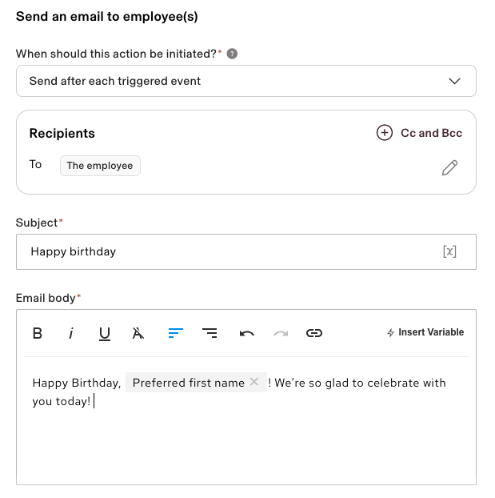Edit recipients with the pencil icon

[449, 167]
